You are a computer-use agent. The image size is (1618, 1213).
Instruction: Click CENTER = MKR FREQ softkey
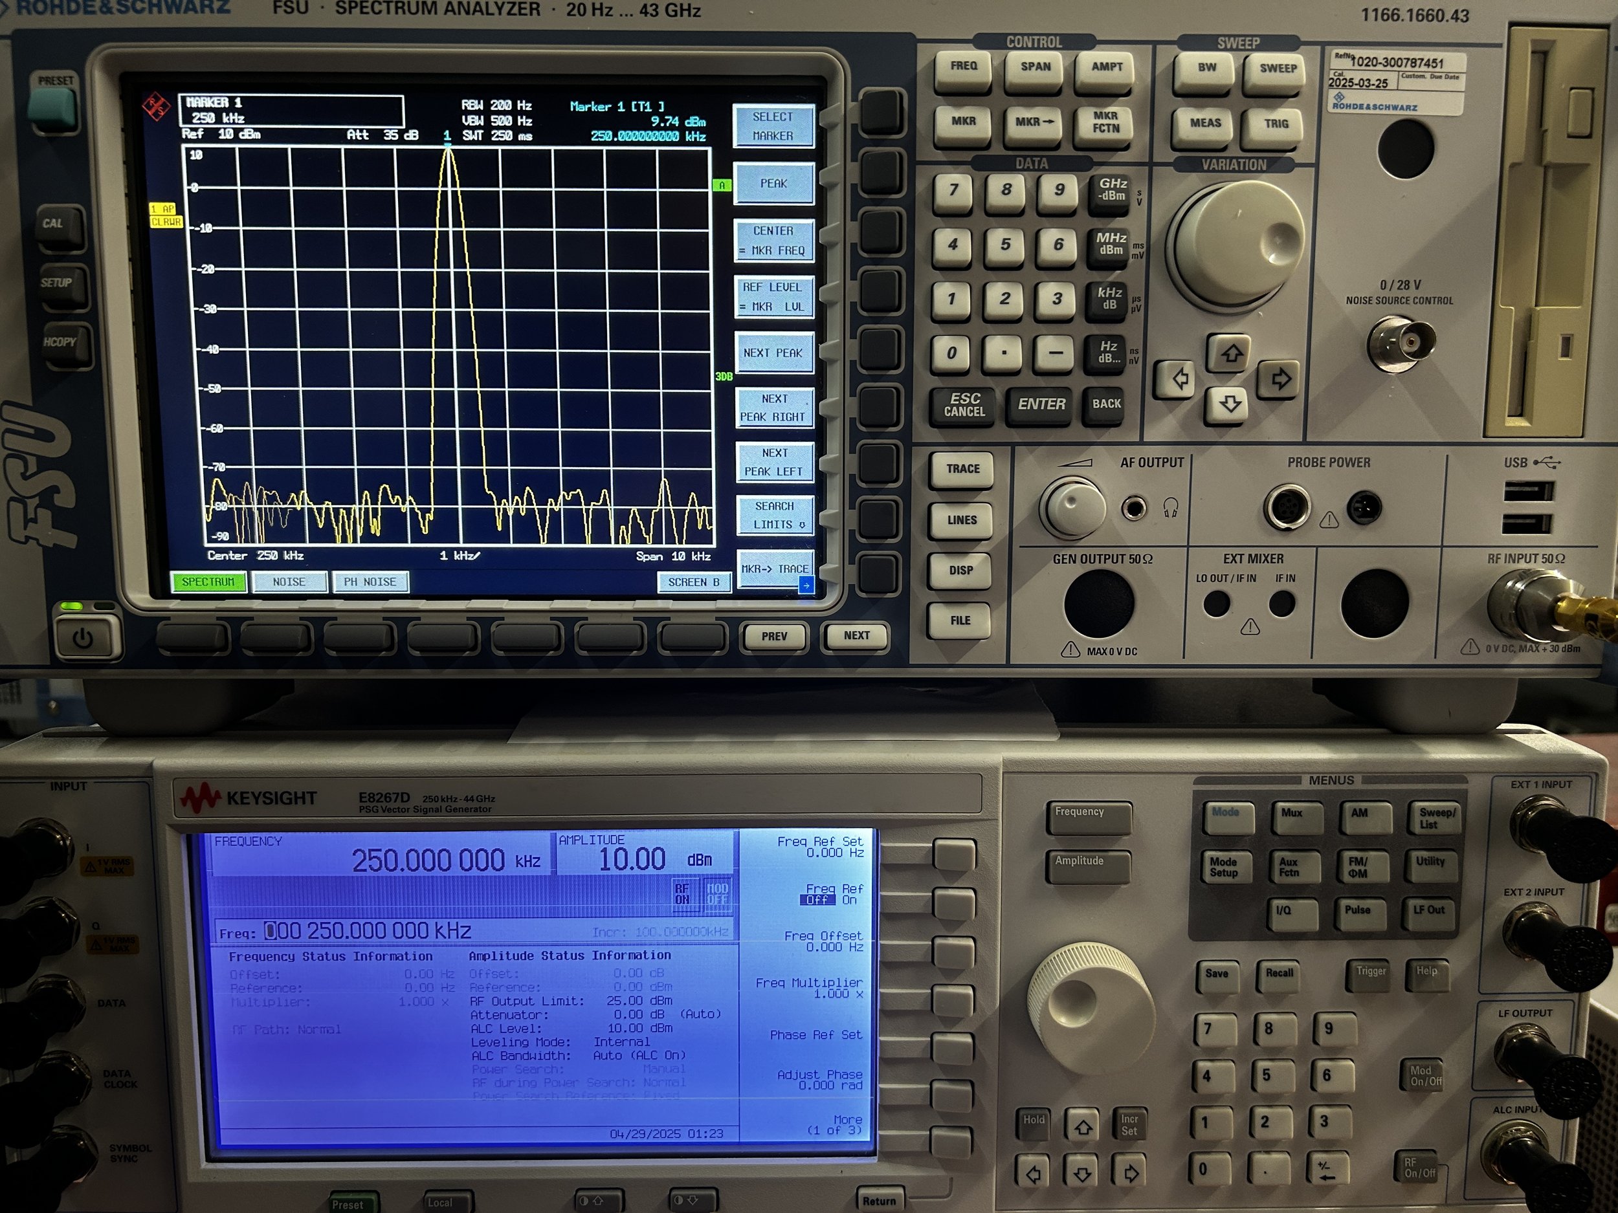coord(773,241)
